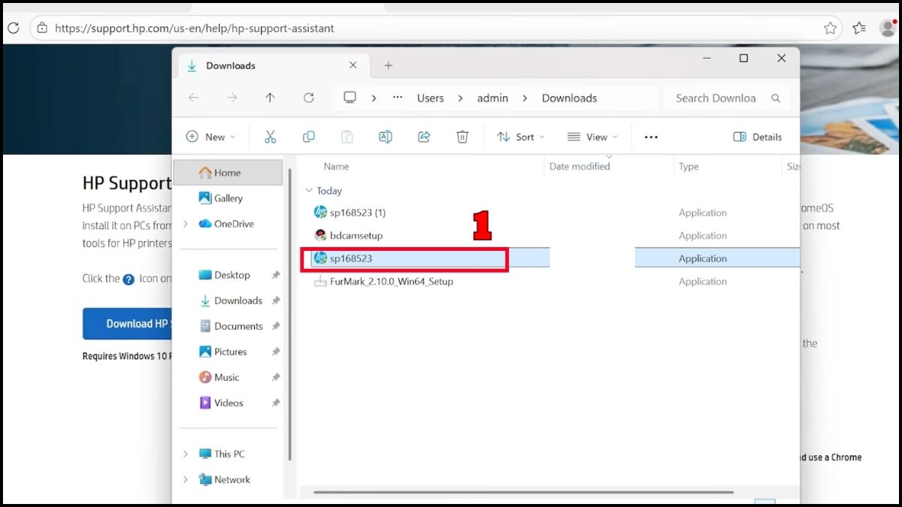Viewport: 902px width, 507px height.
Task: Click the bdcamsetup file icon
Action: click(x=320, y=235)
